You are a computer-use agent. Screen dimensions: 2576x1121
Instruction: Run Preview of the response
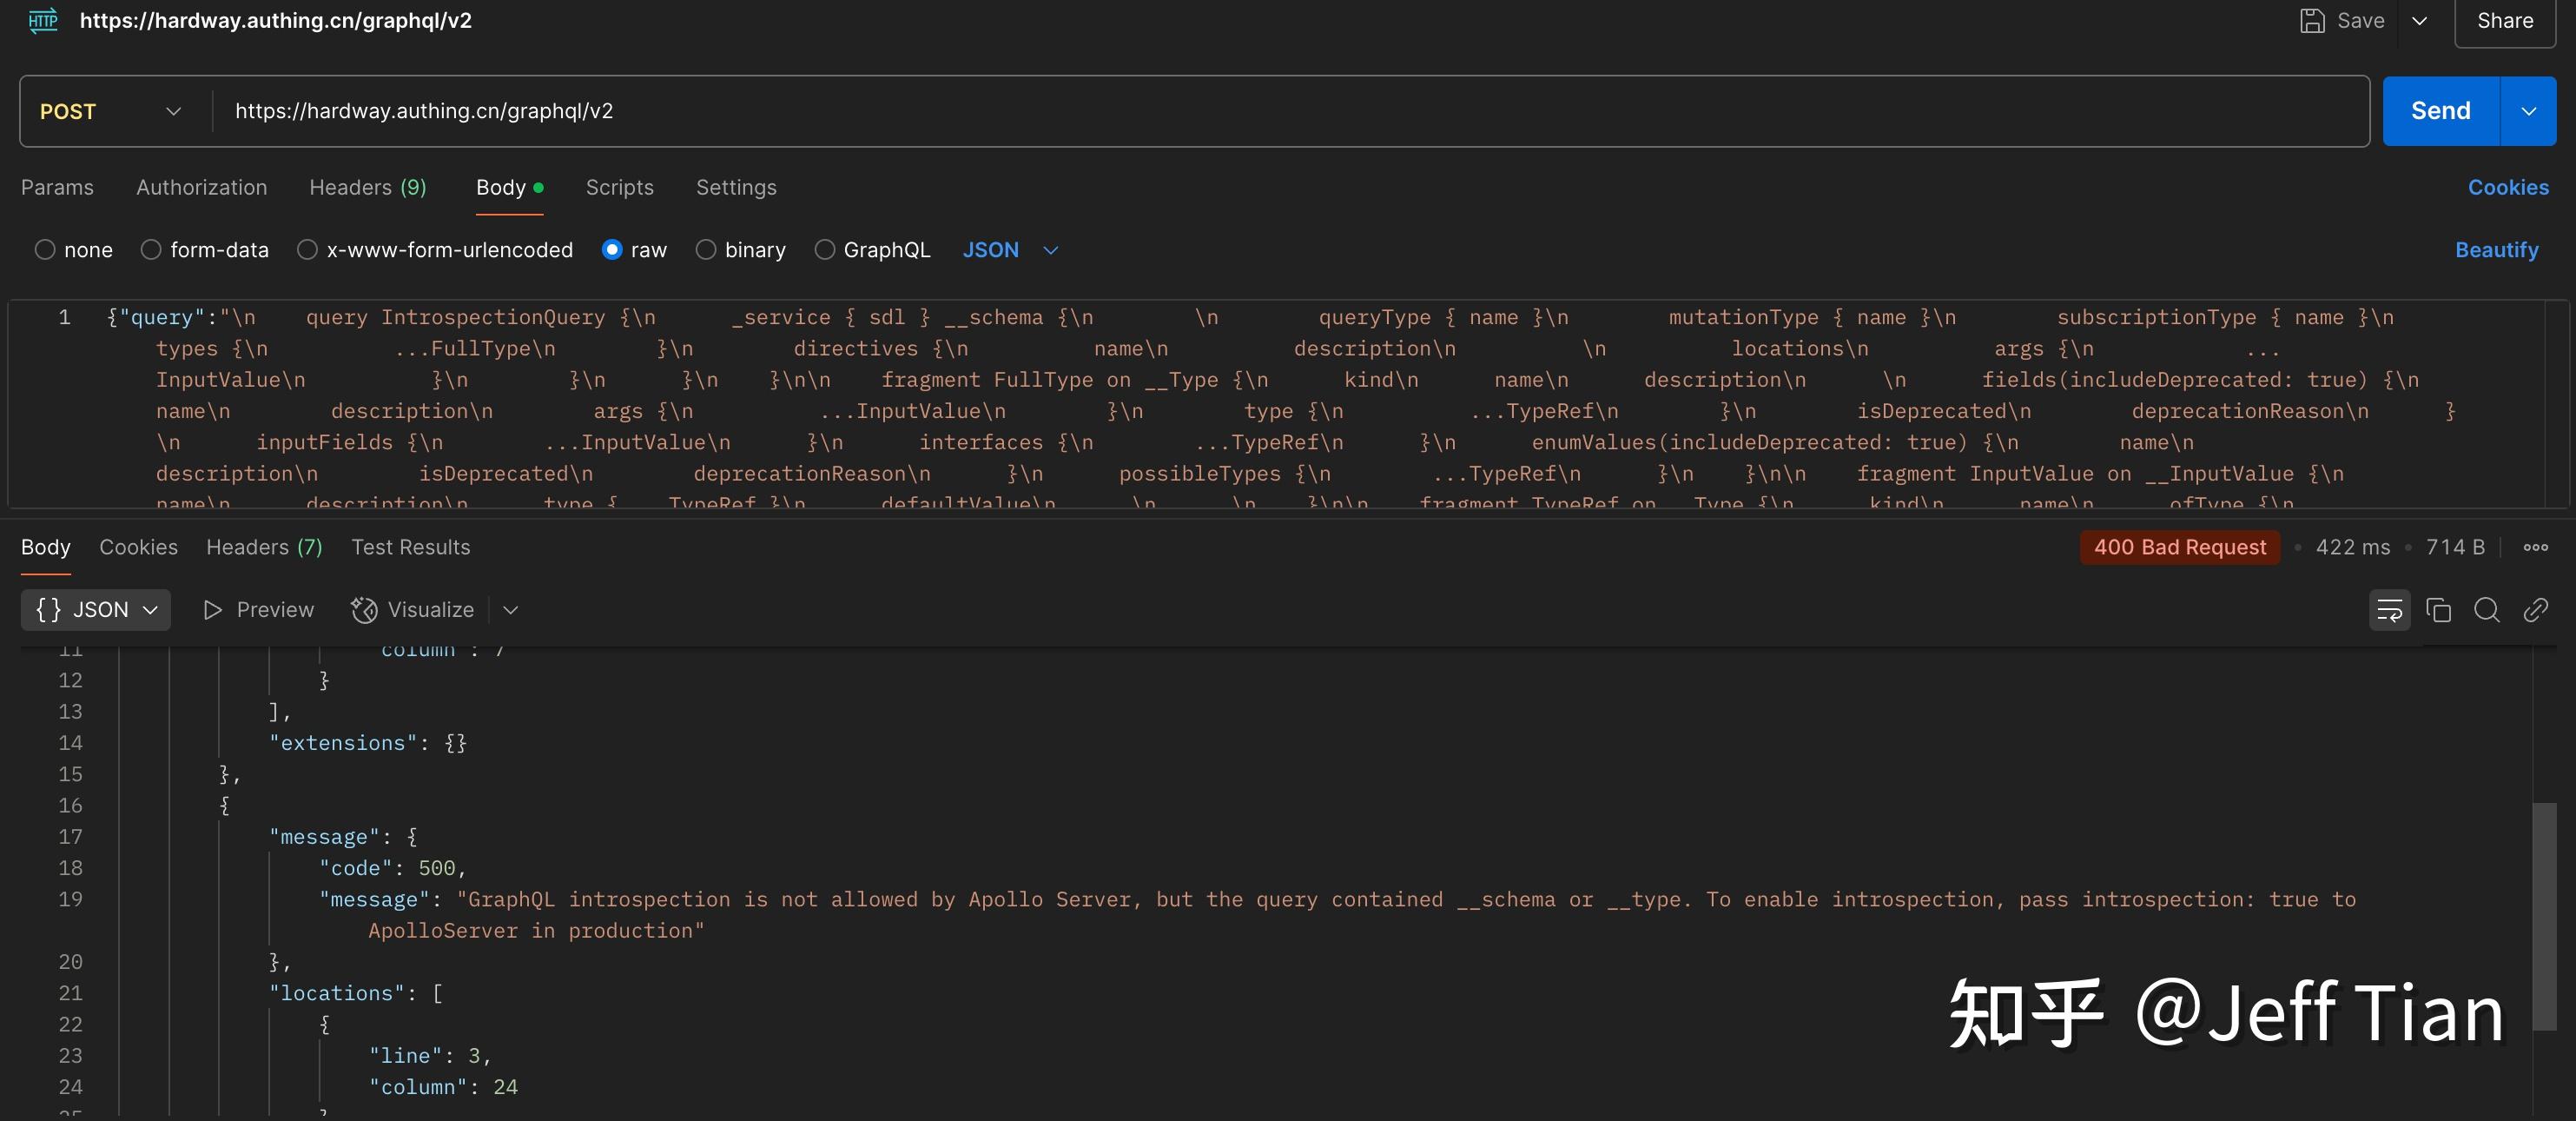click(257, 609)
